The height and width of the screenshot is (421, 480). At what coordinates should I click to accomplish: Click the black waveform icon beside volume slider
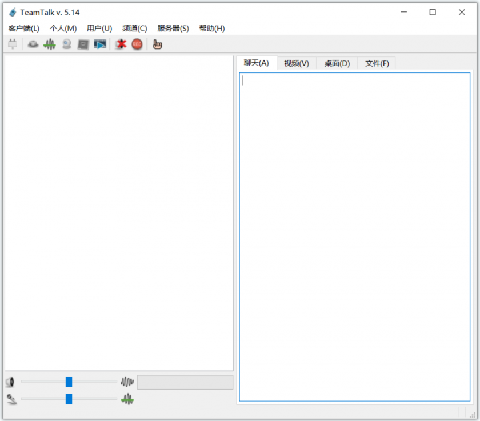coord(127,382)
